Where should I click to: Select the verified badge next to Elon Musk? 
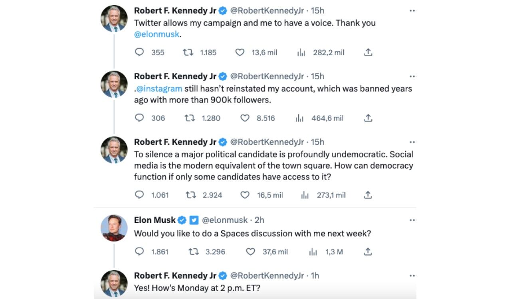click(x=182, y=220)
